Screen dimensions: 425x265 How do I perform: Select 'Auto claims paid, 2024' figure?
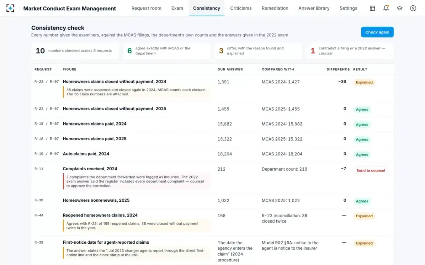[86, 154]
